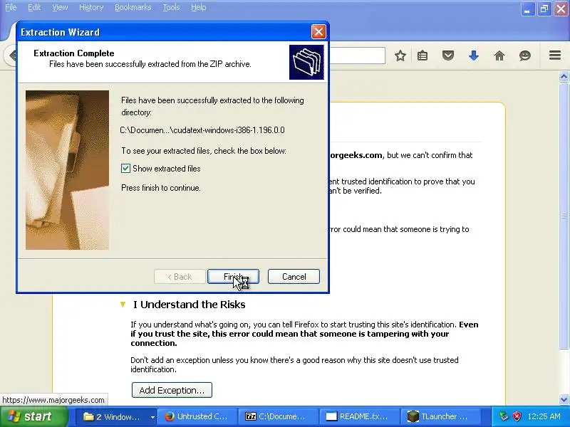Click the Firefox search input field

[x=357, y=56]
